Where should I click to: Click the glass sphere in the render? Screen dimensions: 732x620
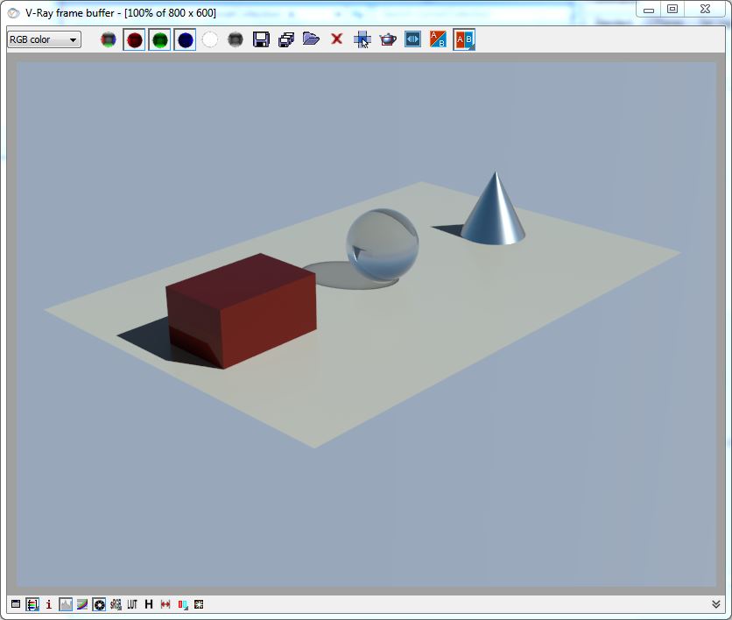coord(382,244)
